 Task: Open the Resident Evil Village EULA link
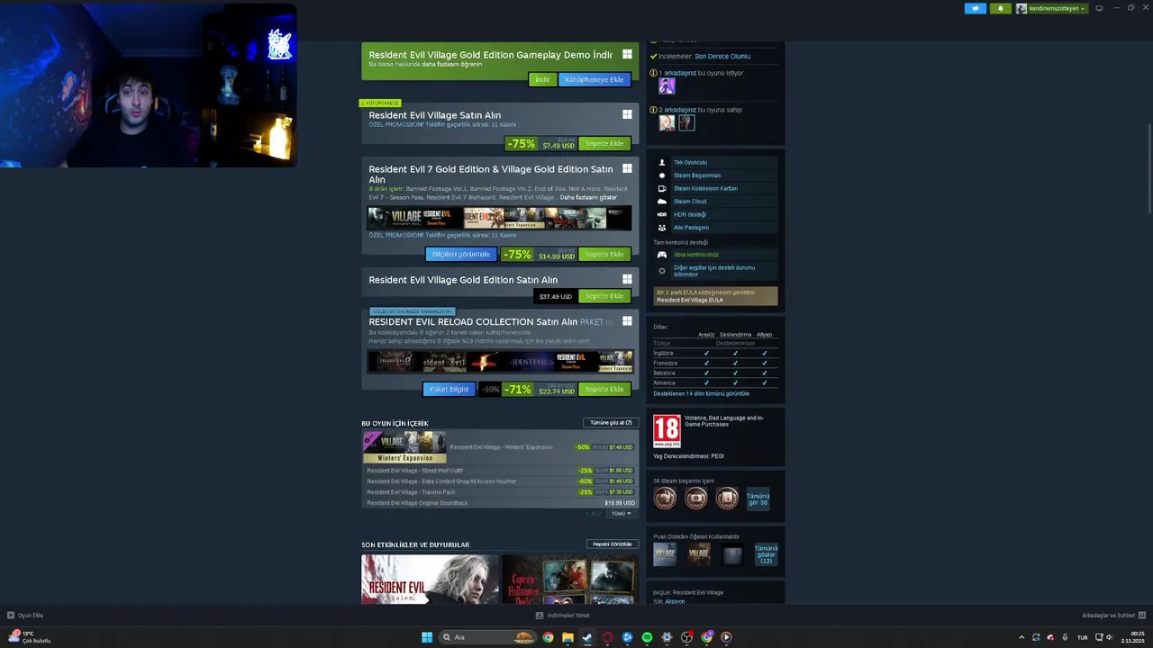(690, 300)
